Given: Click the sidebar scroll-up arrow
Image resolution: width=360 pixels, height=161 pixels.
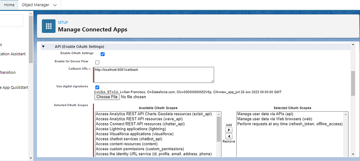Looking at the screenshot, I should [31, 14].
